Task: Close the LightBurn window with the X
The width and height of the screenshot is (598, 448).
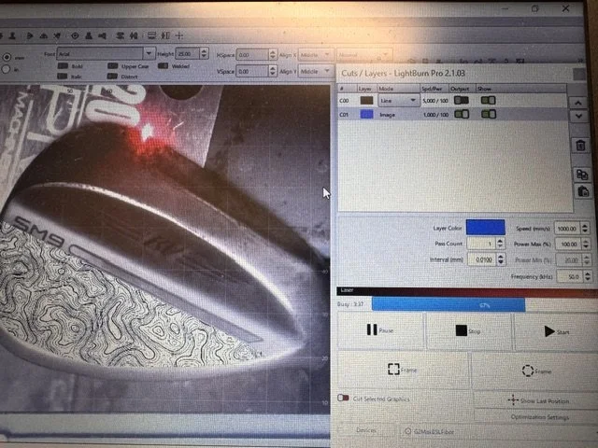Action: pyautogui.click(x=565, y=8)
